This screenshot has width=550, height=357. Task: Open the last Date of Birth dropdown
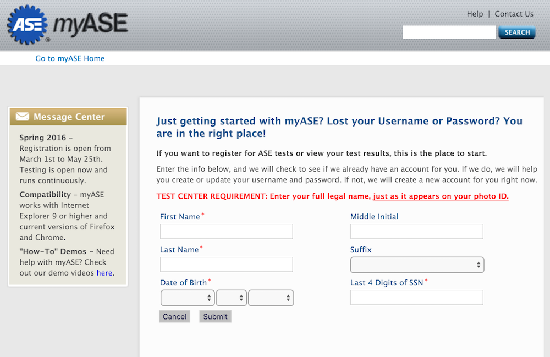pyautogui.click(x=271, y=298)
